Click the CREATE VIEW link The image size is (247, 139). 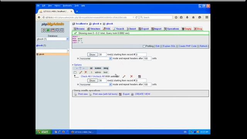click(142, 94)
